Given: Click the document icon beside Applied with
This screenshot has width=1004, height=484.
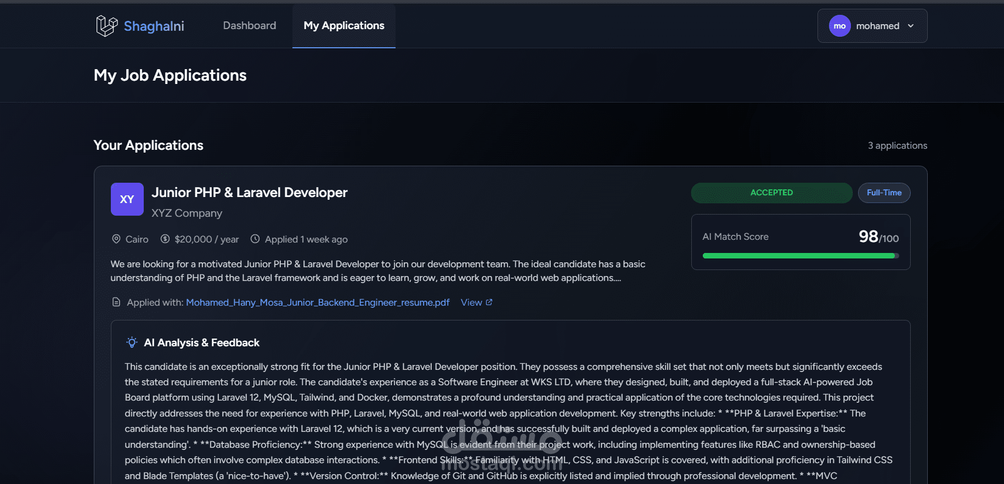Looking at the screenshot, I should pyautogui.click(x=116, y=302).
